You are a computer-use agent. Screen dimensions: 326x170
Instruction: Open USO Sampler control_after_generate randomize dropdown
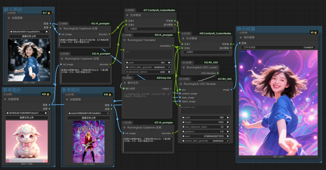(x=206, y=141)
